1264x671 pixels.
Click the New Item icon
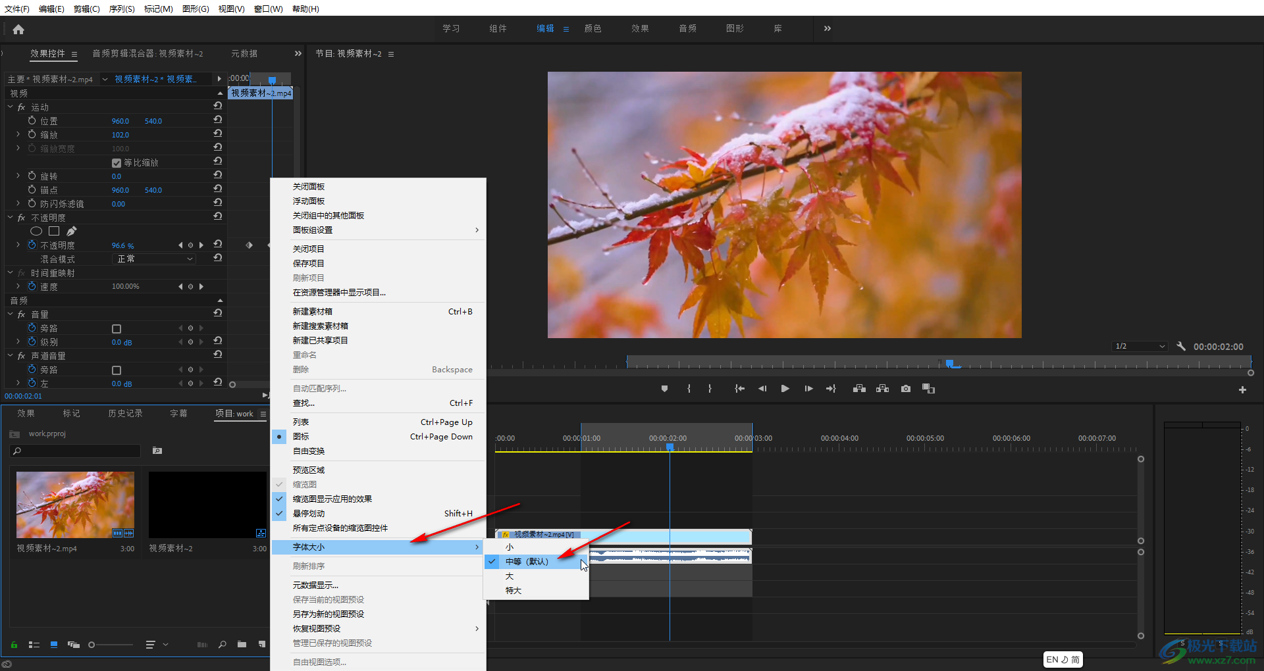click(x=262, y=645)
